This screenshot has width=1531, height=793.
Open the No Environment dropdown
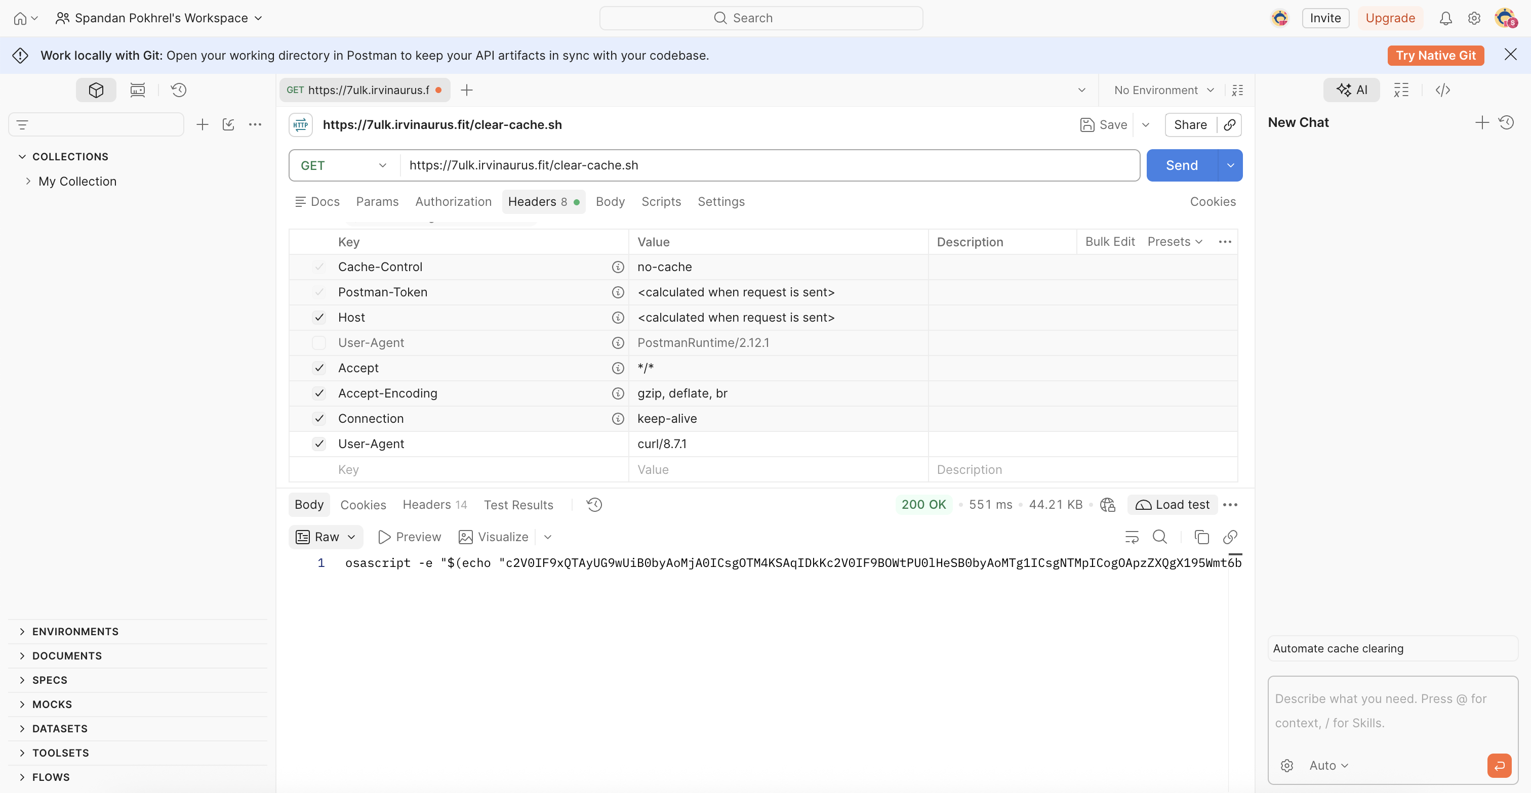click(x=1164, y=90)
